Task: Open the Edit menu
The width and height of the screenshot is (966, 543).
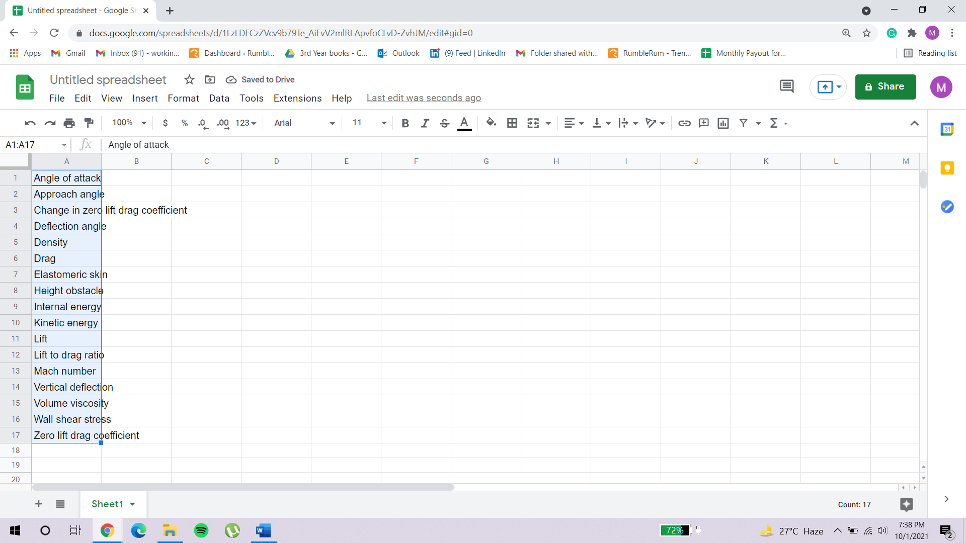Action: [x=83, y=99]
